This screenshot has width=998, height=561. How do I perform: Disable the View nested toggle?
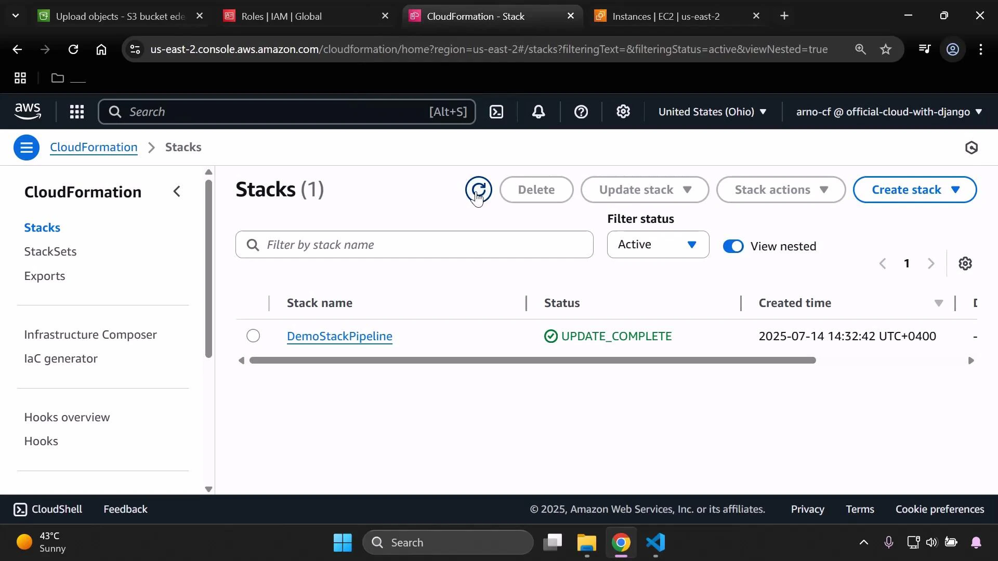point(733,246)
